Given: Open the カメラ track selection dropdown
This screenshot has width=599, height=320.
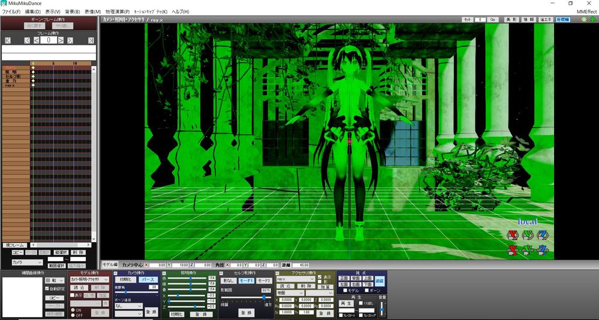Looking at the screenshot, I should pyautogui.click(x=27, y=262).
